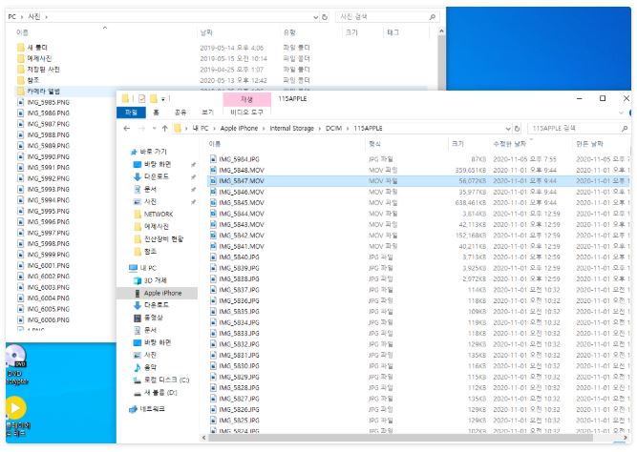This screenshot has height=452, width=637.
Task: Click the horizontal scrollbar in 115APPLE
Action: 400,438
